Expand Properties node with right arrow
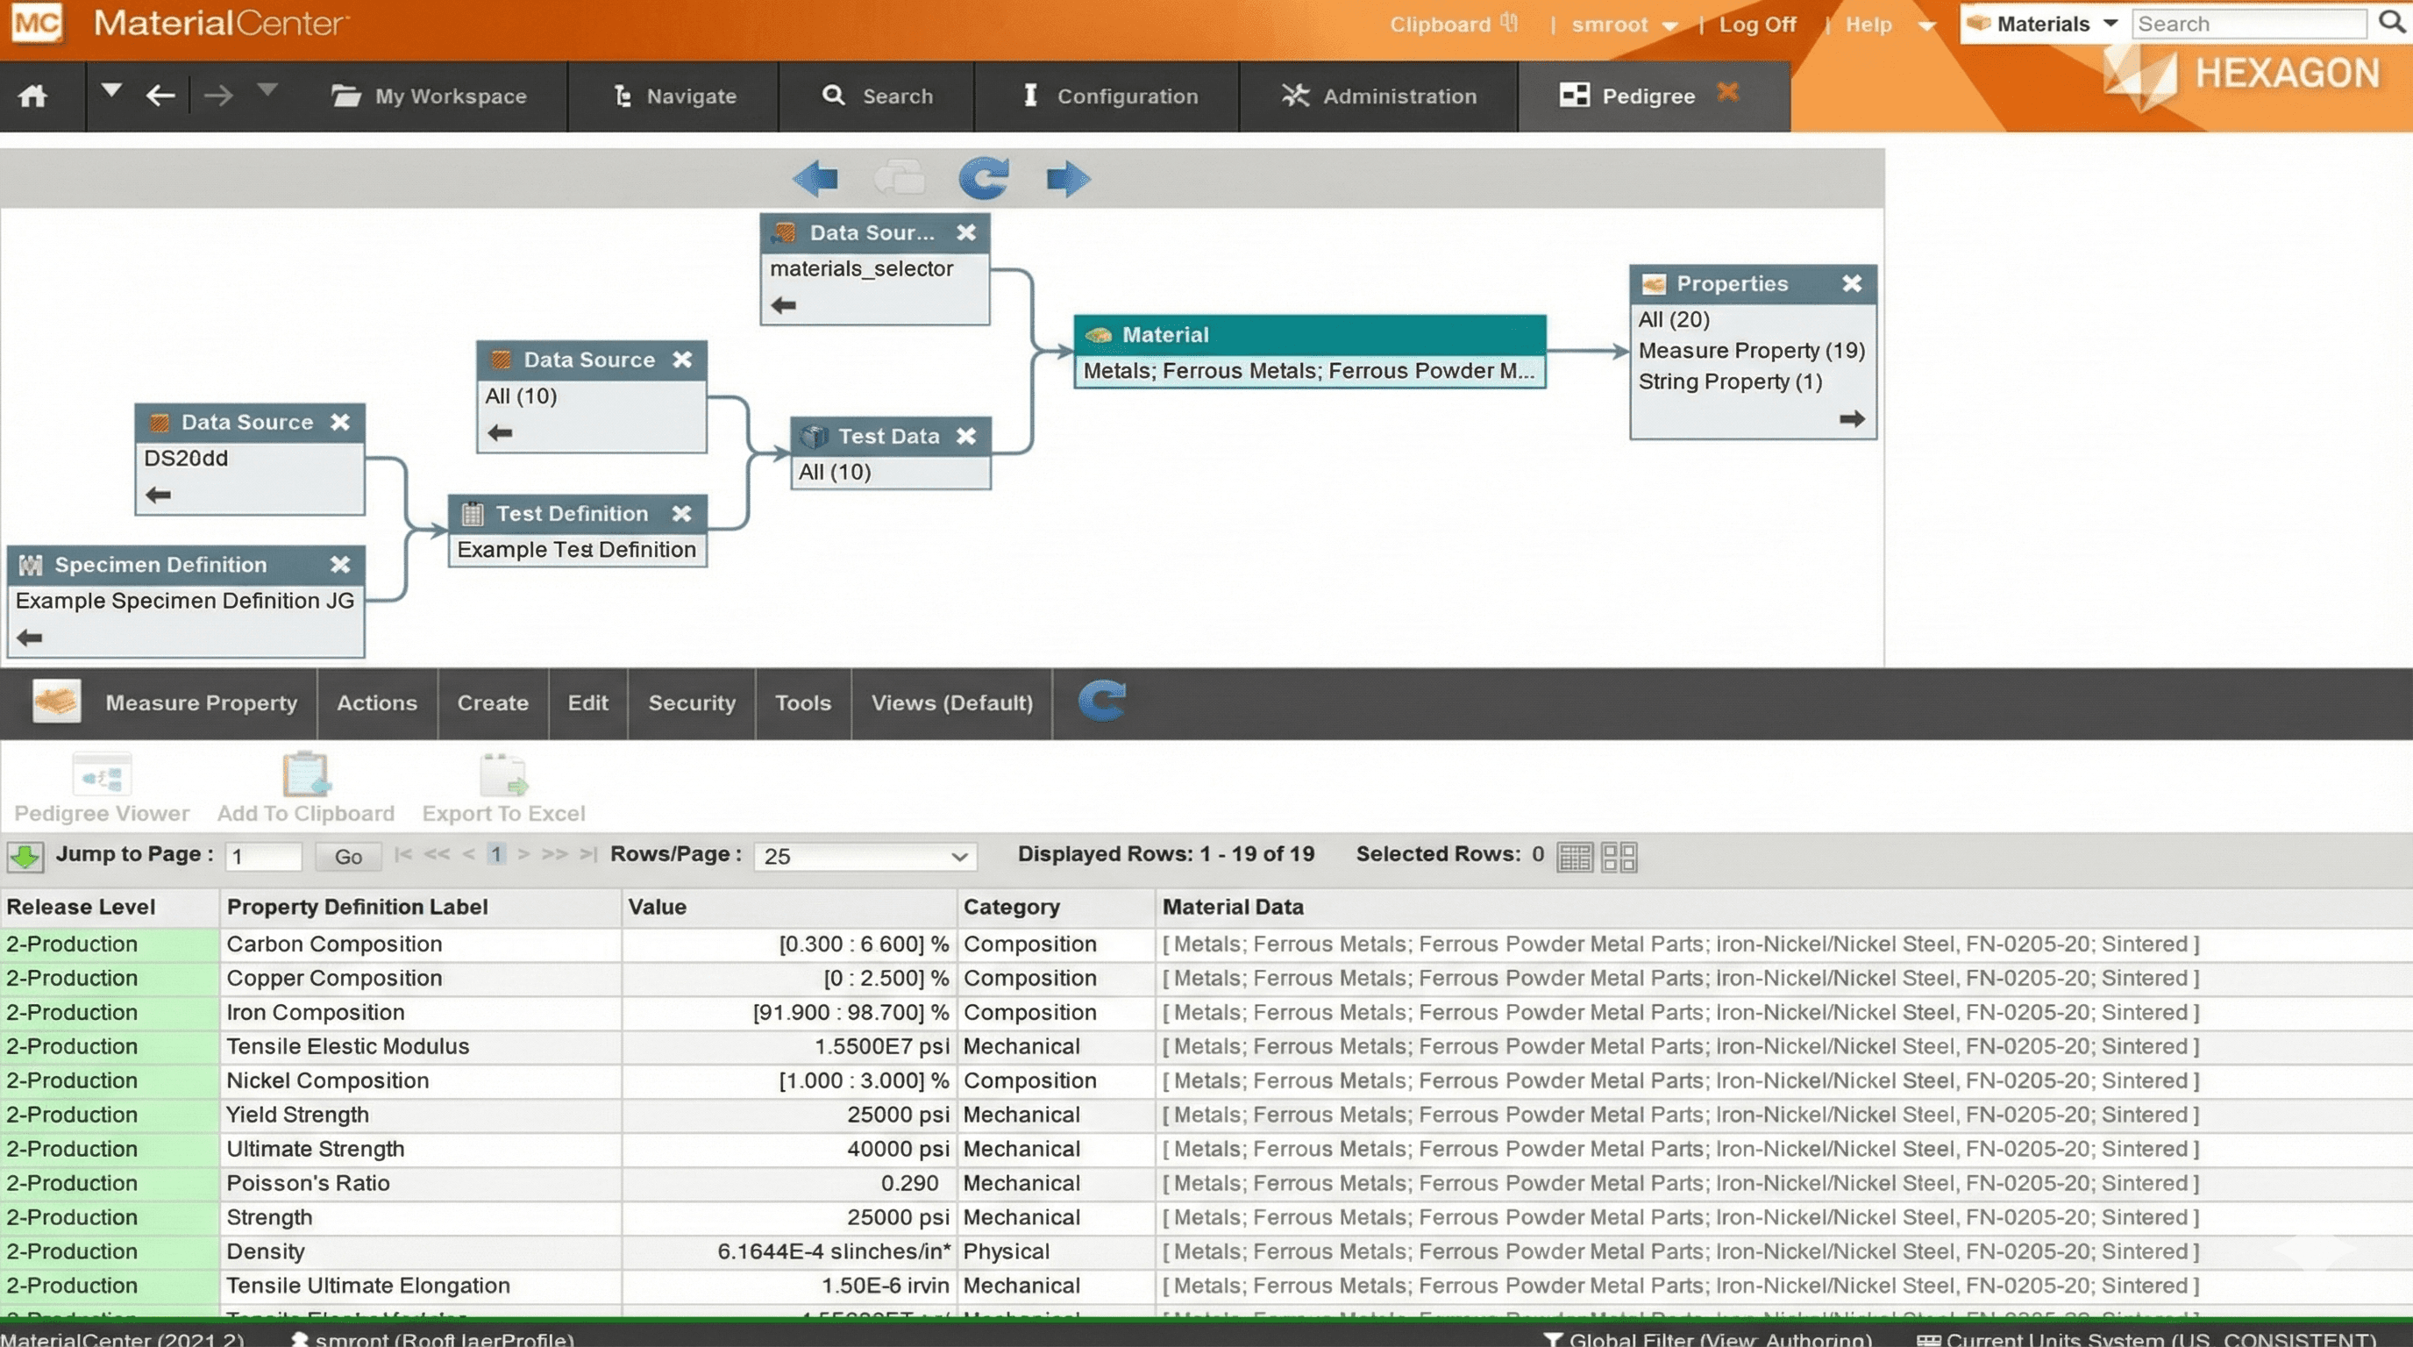The height and width of the screenshot is (1347, 2413). coord(1851,418)
